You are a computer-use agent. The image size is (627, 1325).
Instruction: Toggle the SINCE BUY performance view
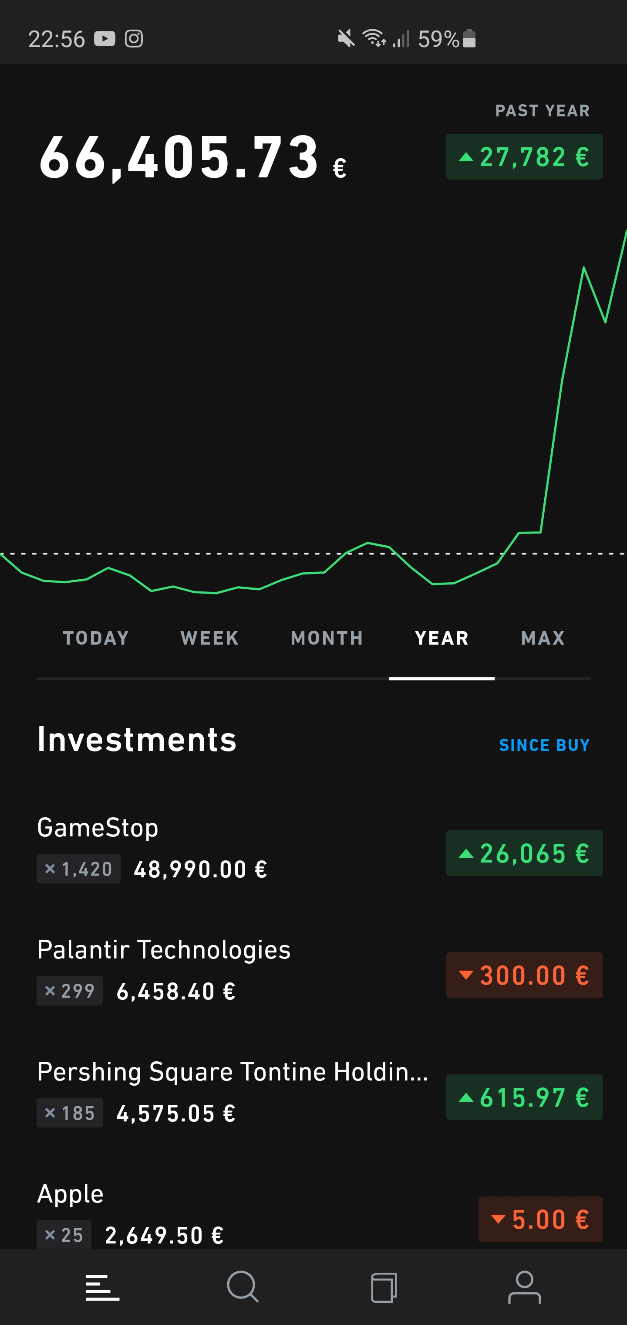544,745
